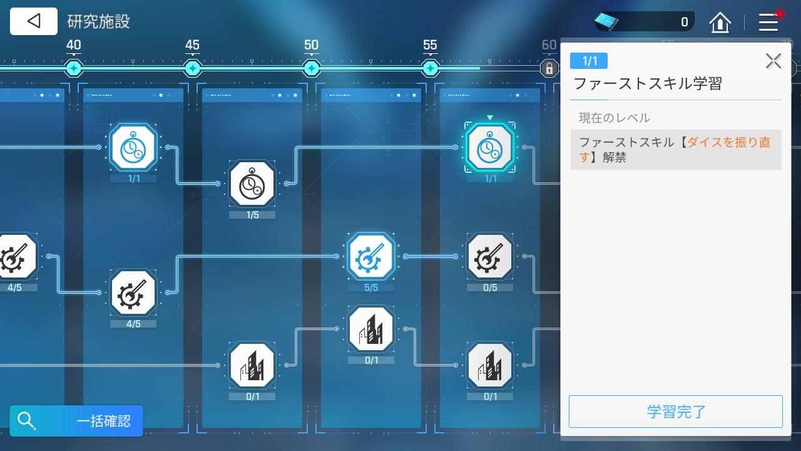Jump to the level 45 timeline marker
Image resolution: width=801 pixels, height=451 pixels.
pos(193,68)
